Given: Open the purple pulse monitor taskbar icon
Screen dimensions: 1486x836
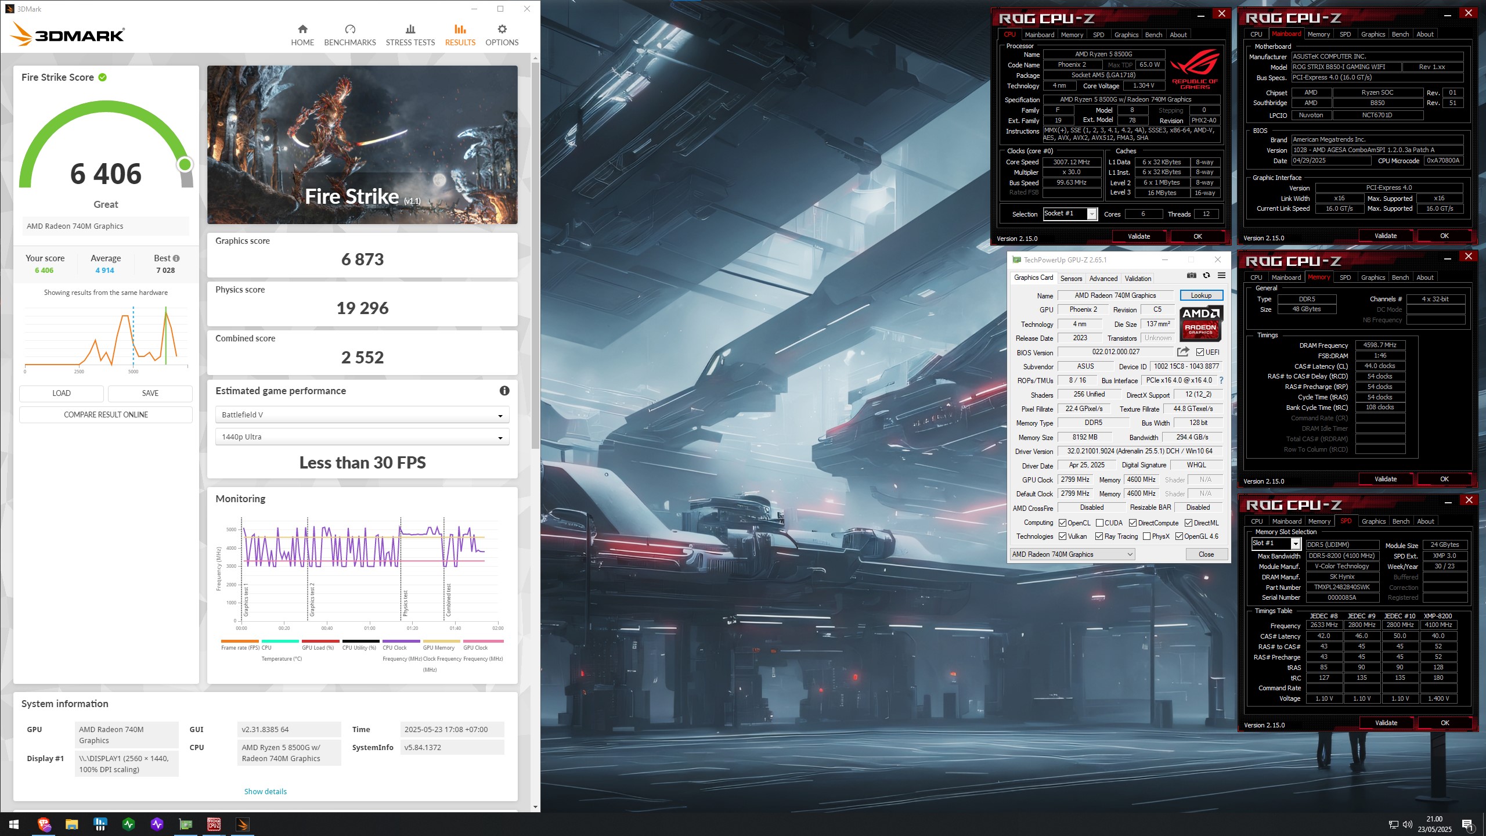Looking at the screenshot, I should coord(157,824).
